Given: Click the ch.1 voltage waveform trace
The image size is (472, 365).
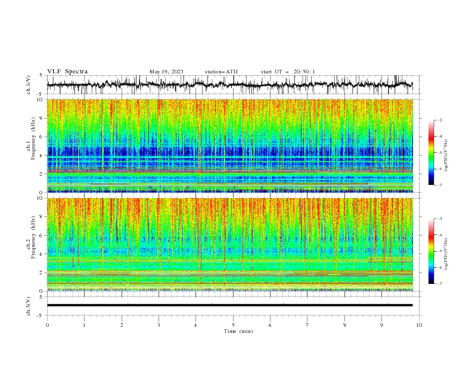Looking at the screenshot, I should 229,85.
